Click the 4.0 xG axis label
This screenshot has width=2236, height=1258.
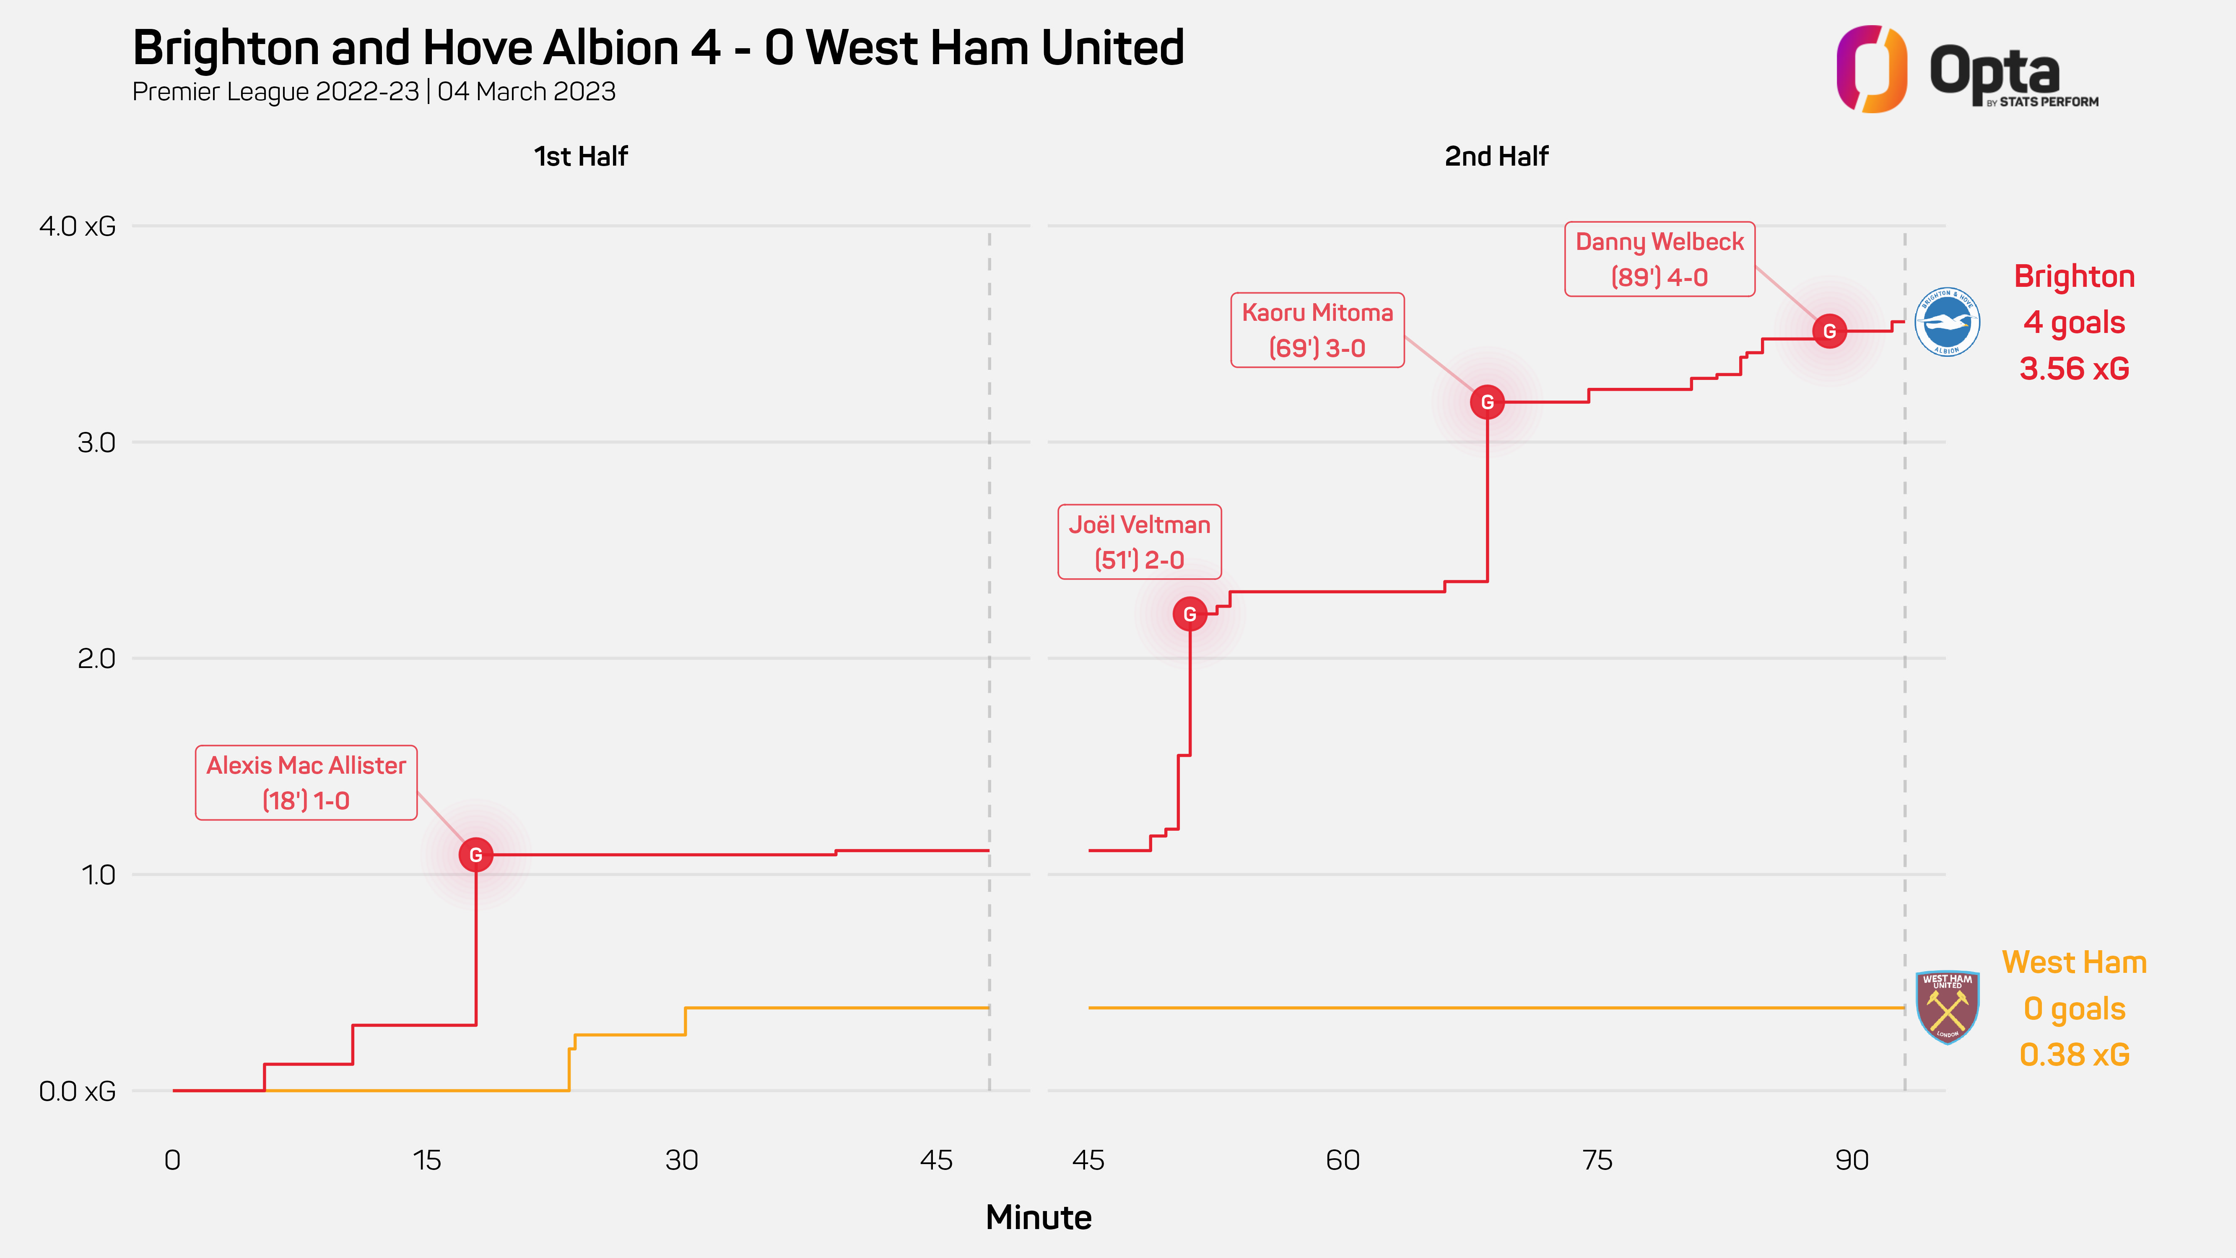(77, 226)
